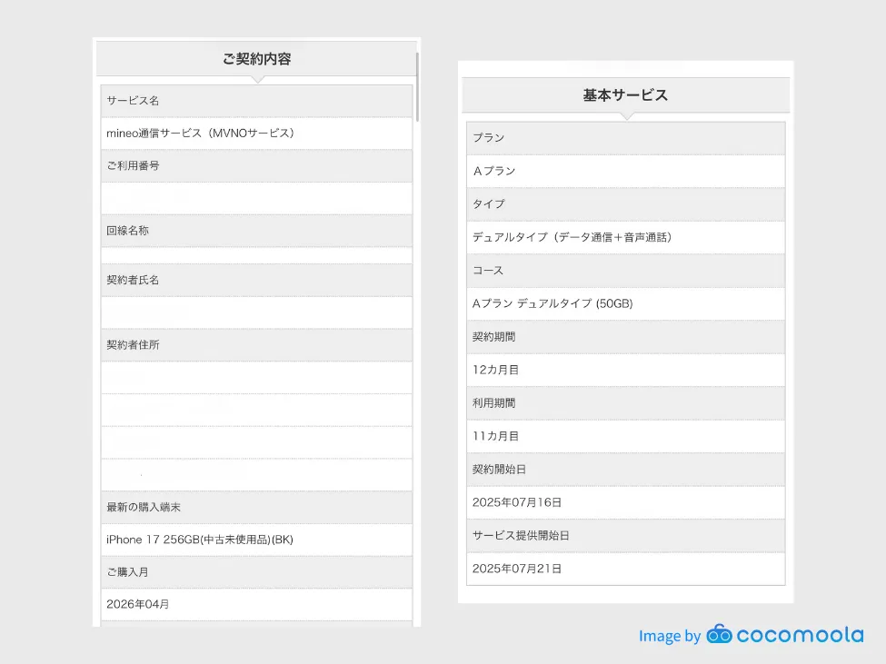Image resolution: width=886 pixels, height=664 pixels.
Task: Click the ご購入月 label
Action: click(x=128, y=572)
